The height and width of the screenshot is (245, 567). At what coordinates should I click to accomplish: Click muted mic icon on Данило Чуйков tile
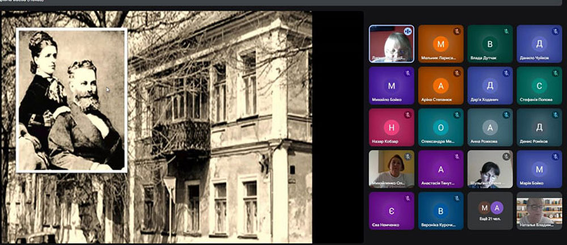(x=556, y=31)
